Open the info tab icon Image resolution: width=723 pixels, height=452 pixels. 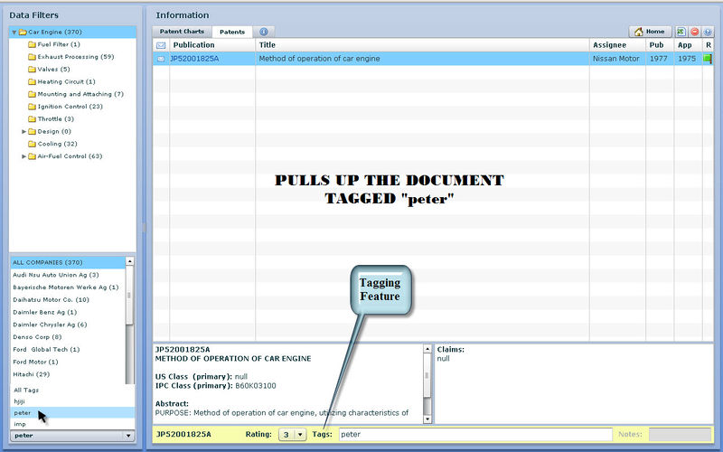tap(263, 32)
